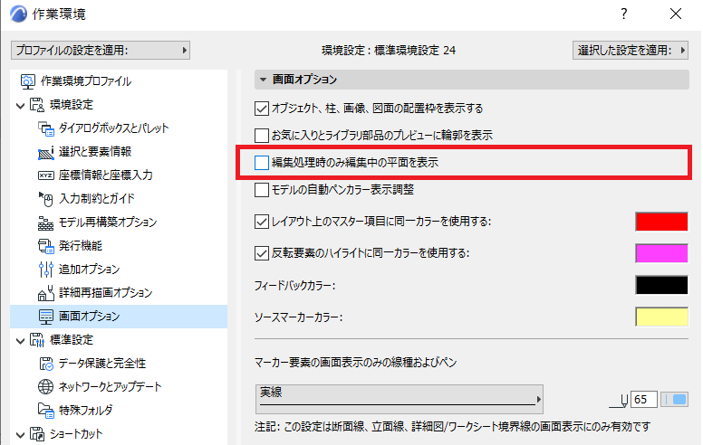Enable モデルの自動ペンカラー表示調整 checkbox
The image size is (703, 445).
[x=262, y=190]
